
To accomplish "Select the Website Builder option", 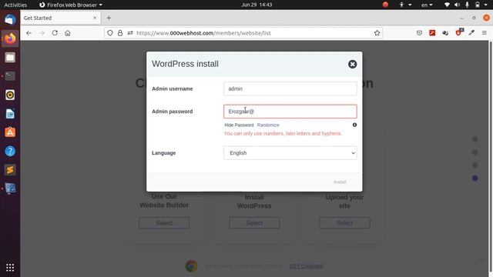I will click(x=164, y=222).
